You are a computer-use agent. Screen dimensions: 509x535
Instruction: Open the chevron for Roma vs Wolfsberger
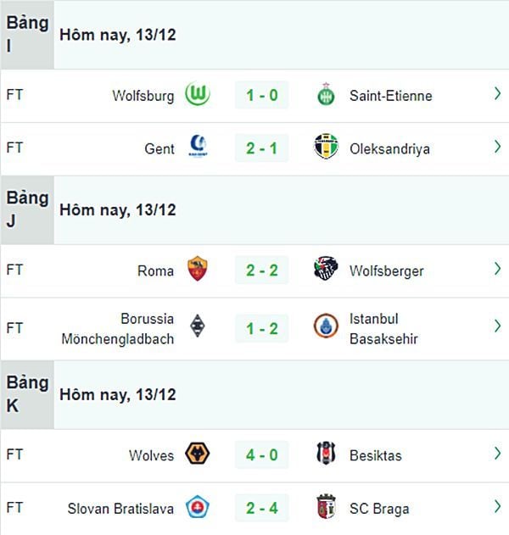pyautogui.click(x=498, y=269)
